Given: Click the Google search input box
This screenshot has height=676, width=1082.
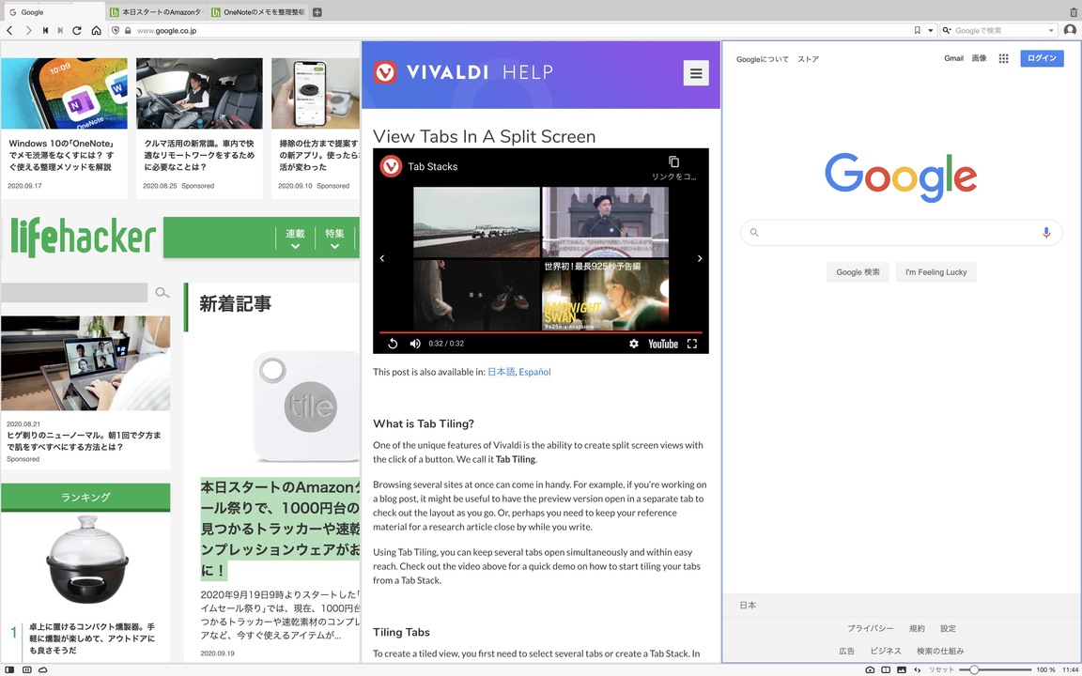Looking at the screenshot, I should (902, 233).
